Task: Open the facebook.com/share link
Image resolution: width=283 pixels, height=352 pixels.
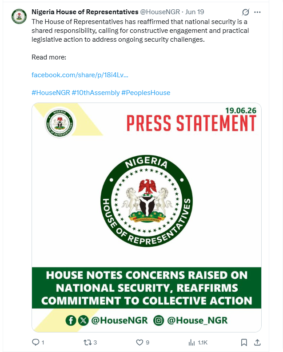Action: click(x=80, y=75)
